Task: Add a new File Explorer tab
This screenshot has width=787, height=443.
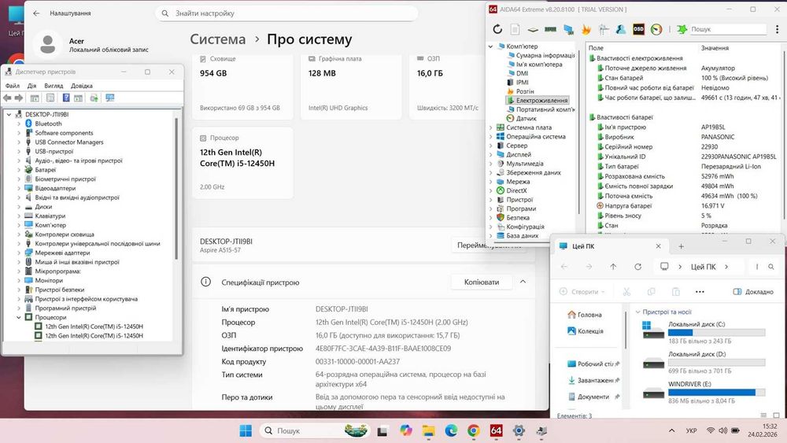Action: coord(681,246)
